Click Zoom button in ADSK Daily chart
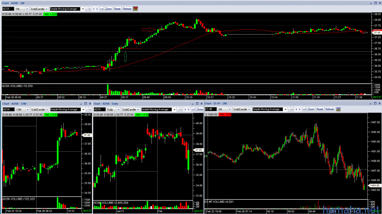Viewport: 382px width, 214px height. coord(200,110)
